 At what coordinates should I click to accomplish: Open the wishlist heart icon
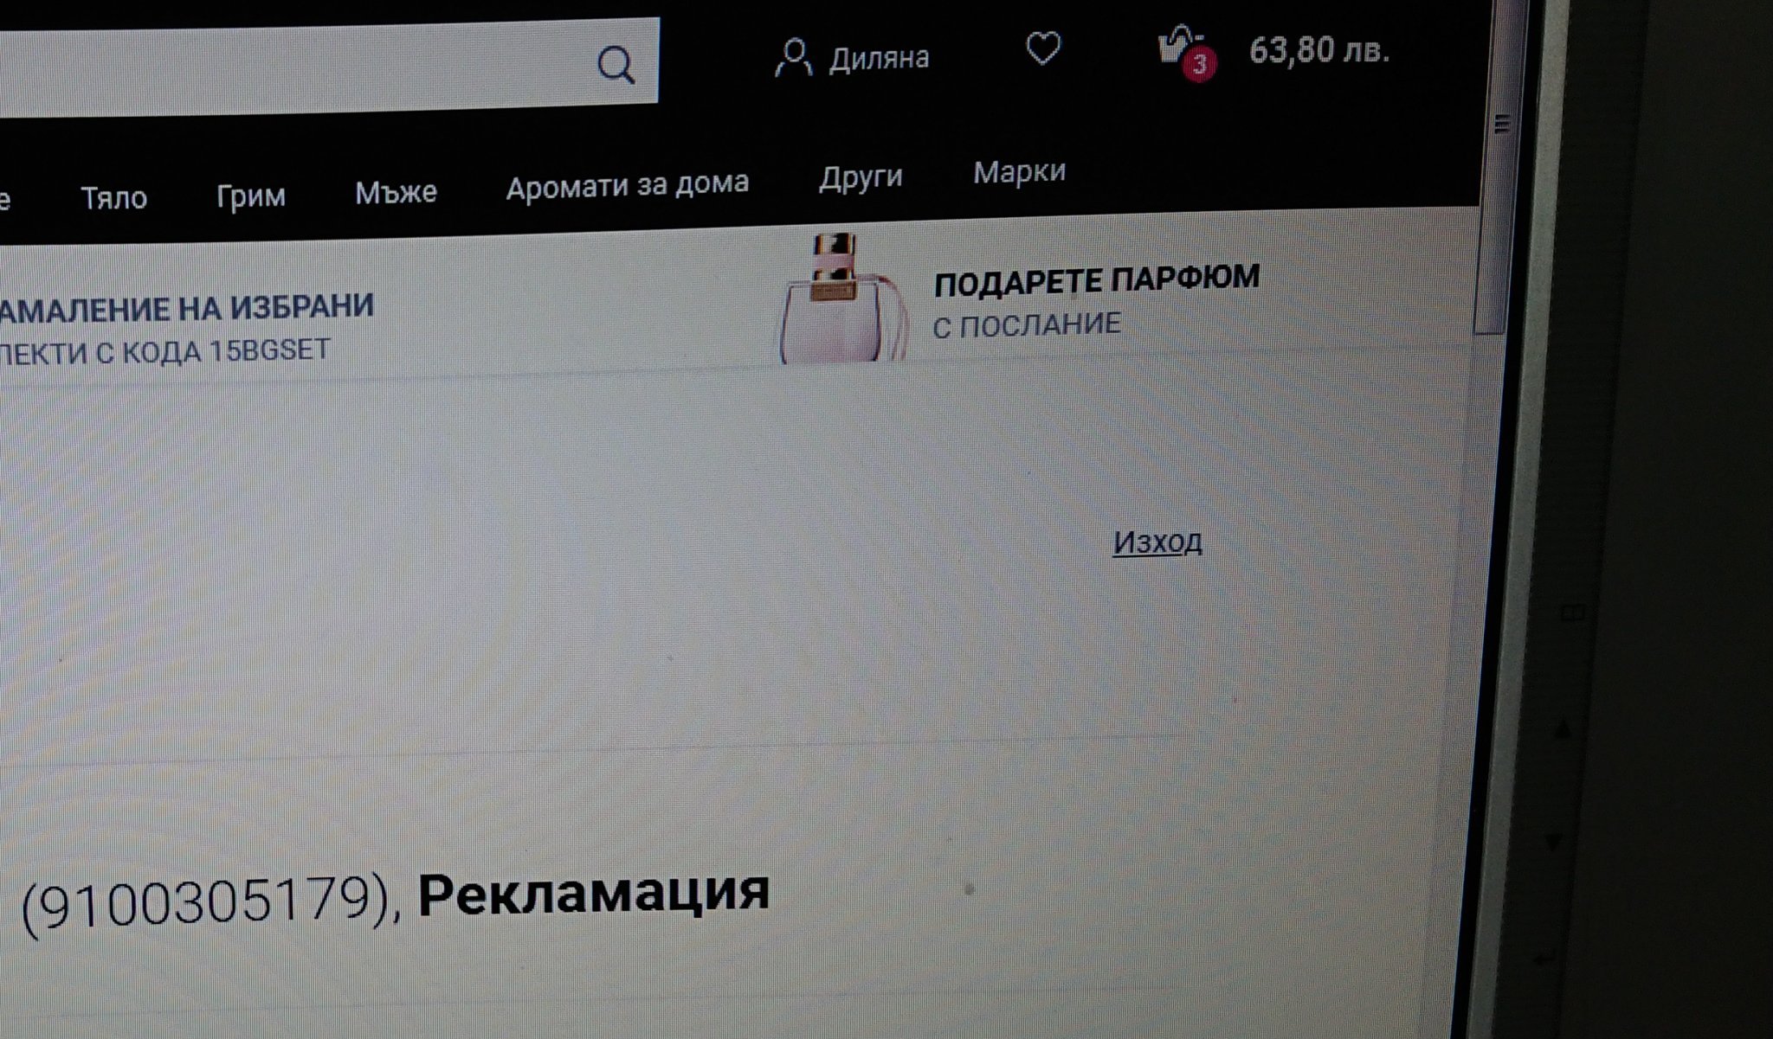point(1043,48)
